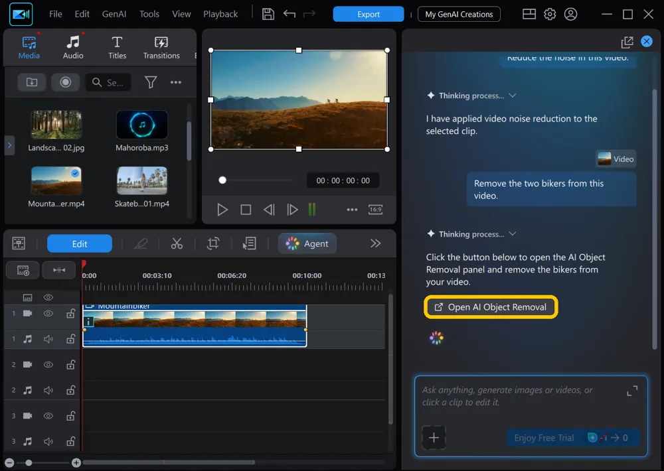Toggle visibility of video track 3
This screenshot has height=471, width=664.
pos(48,415)
